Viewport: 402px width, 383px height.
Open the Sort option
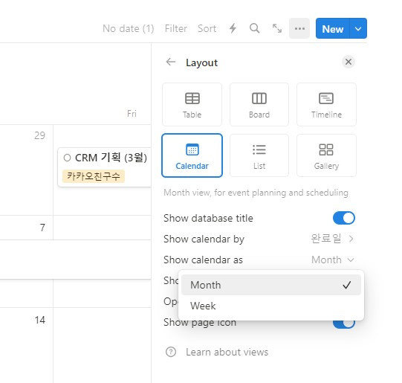pyautogui.click(x=207, y=28)
